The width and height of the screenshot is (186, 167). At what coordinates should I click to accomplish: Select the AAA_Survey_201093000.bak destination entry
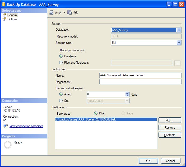click(x=106, y=119)
